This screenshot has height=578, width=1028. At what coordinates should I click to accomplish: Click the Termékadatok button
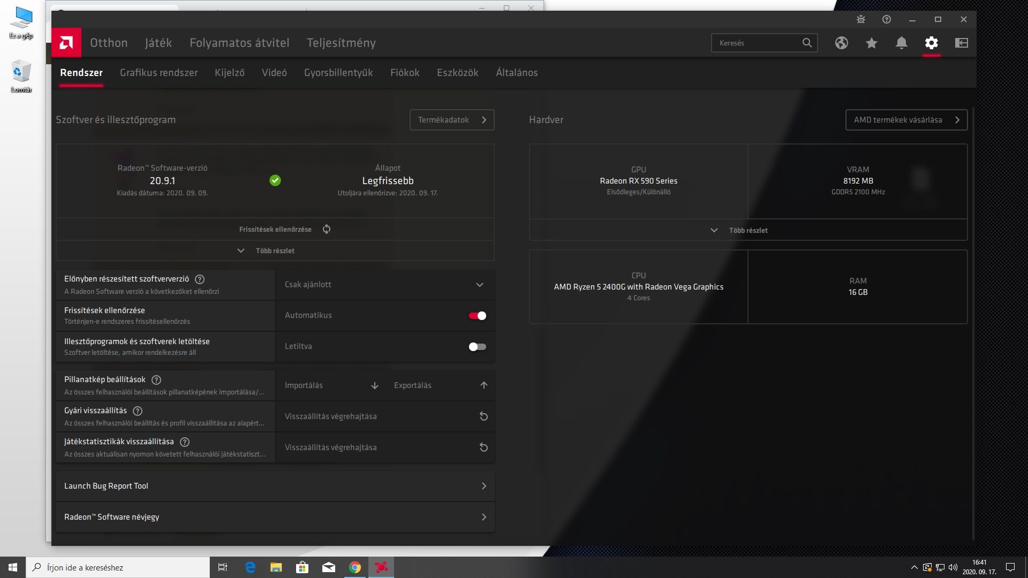[451, 120]
